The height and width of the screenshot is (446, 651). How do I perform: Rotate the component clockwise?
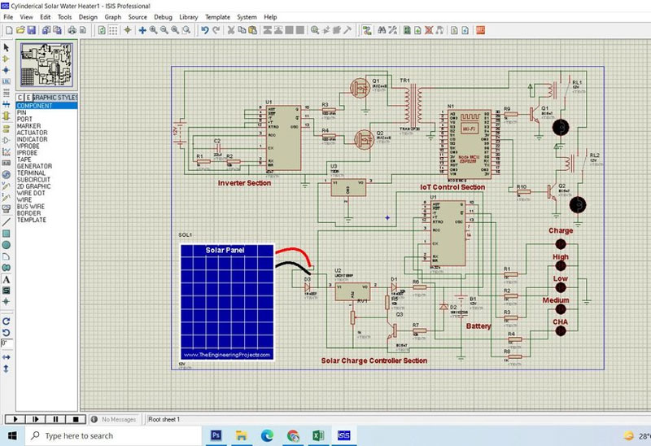pyautogui.click(x=7, y=321)
